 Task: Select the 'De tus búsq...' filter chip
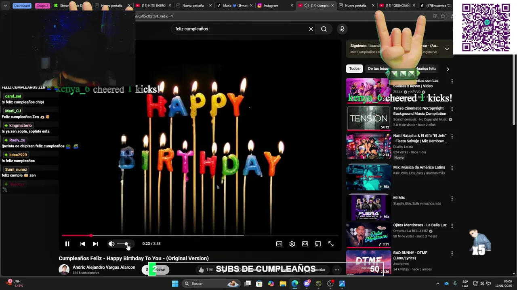pyautogui.click(x=378, y=68)
